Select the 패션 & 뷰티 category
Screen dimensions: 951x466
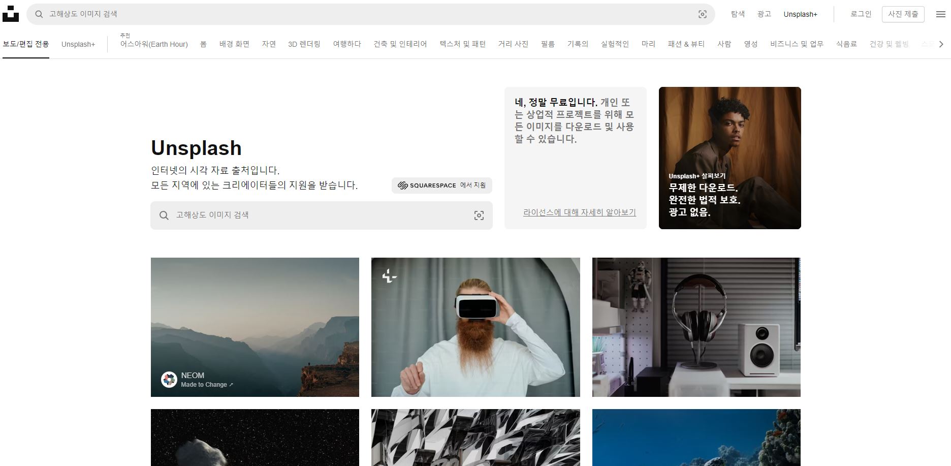click(686, 44)
